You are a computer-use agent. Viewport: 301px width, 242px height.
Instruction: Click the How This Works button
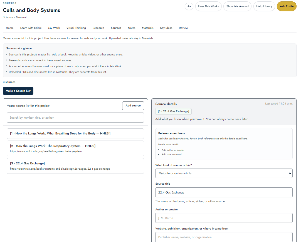click(208, 6)
